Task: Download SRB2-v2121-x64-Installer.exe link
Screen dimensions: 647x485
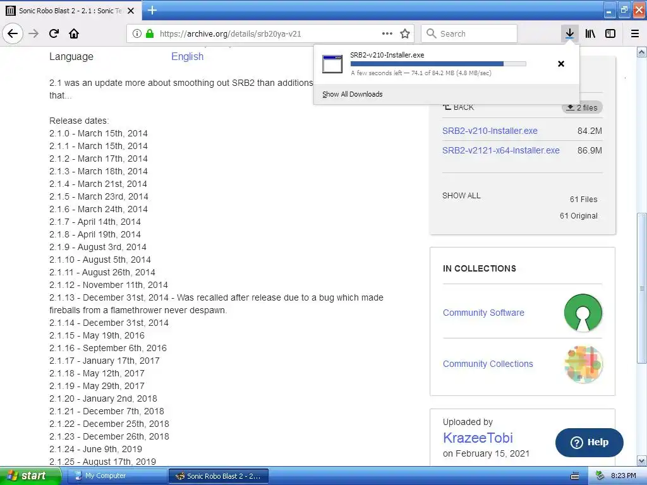Action: (501, 150)
